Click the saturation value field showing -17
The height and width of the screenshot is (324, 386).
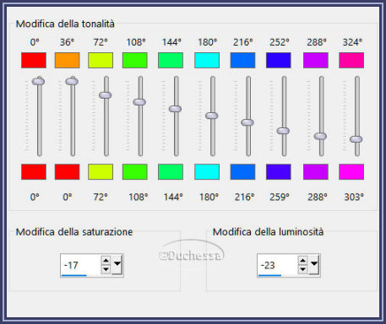pos(80,265)
